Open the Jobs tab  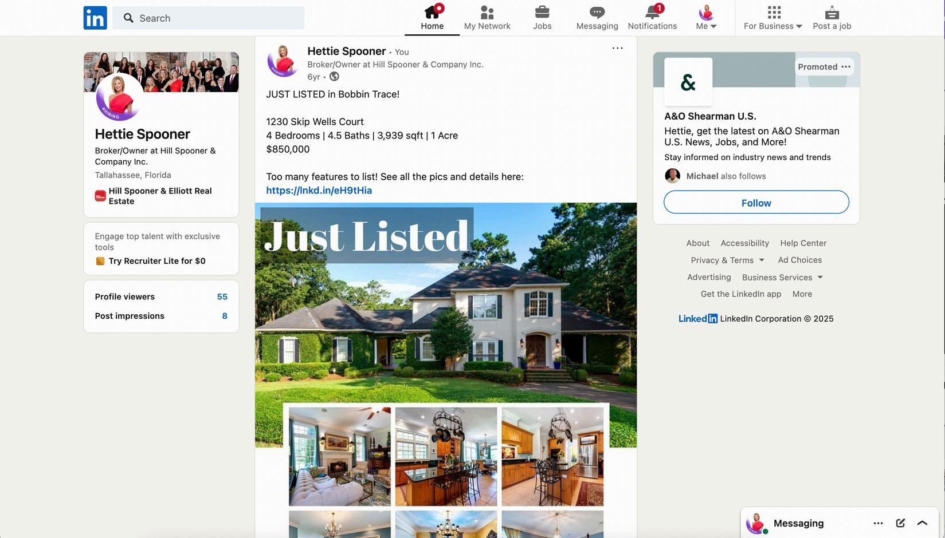point(542,18)
